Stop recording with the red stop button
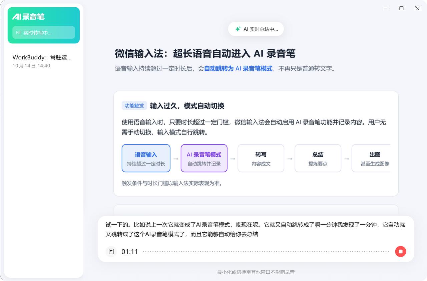The height and width of the screenshot is (281, 427). [401, 251]
